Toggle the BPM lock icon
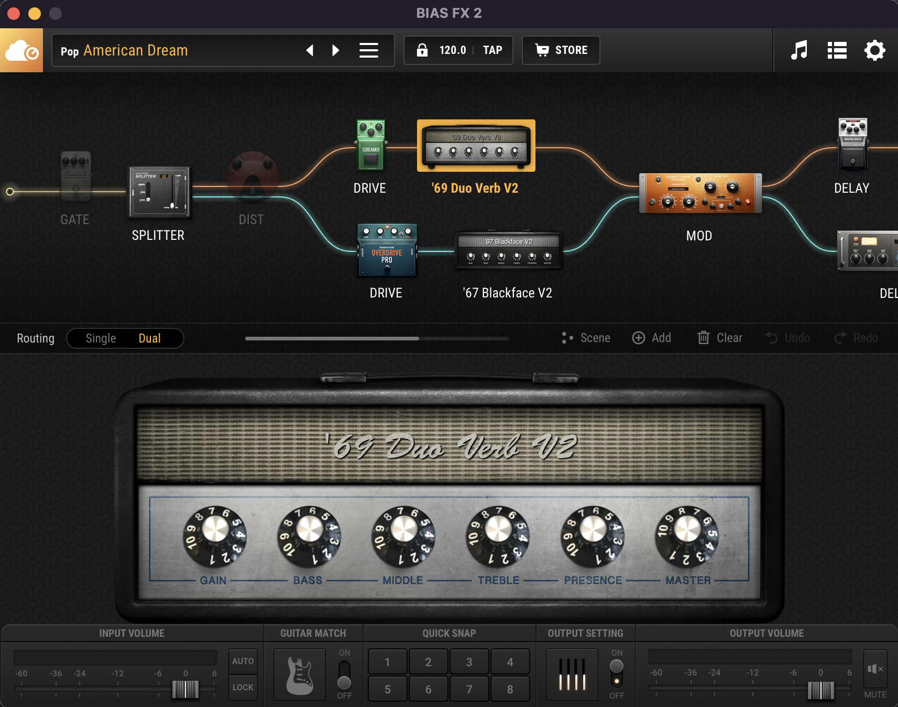 [422, 50]
